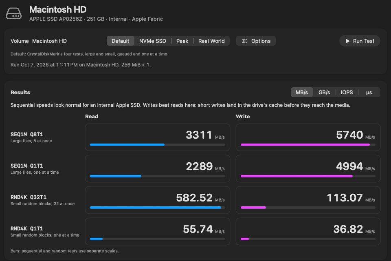Viewport: 391px width, 261px height.
Task: Click the 36.82 MB/s write value
Action: (x=354, y=229)
